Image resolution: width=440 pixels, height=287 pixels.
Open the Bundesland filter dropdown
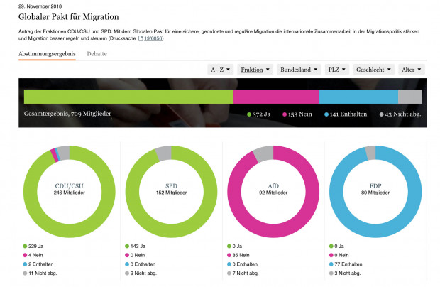299,70
